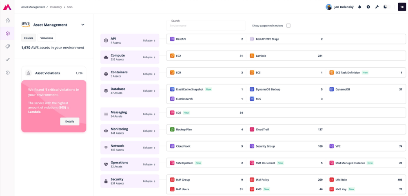Collapse the Messaging category

[149, 114]
